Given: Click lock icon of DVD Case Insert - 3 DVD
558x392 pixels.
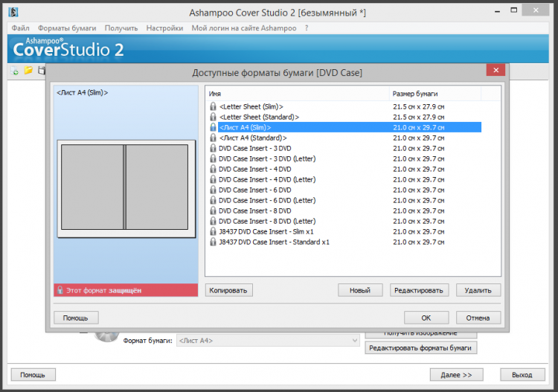Looking at the screenshot, I should pyautogui.click(x=213, y=148).
